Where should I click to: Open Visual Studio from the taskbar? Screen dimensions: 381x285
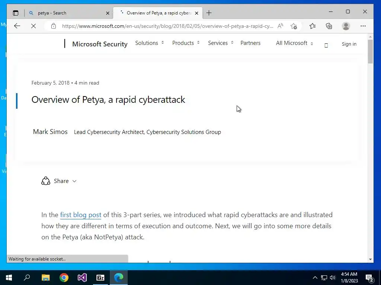(x=82, y=278)
